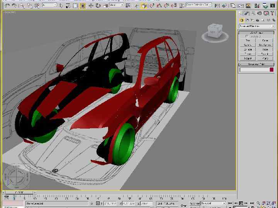Toggle the Window/Crossing selection mode button
278x208 pixels.
click(83, 5)
